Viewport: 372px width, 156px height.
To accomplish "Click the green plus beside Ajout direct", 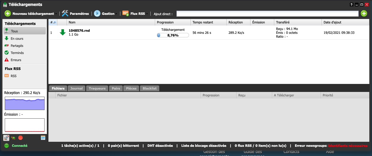I will pyautogui.click(x=364, y=13).
